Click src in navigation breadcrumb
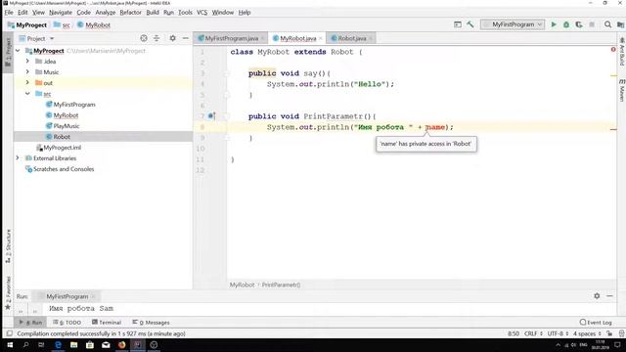 (x=66, y=25)
